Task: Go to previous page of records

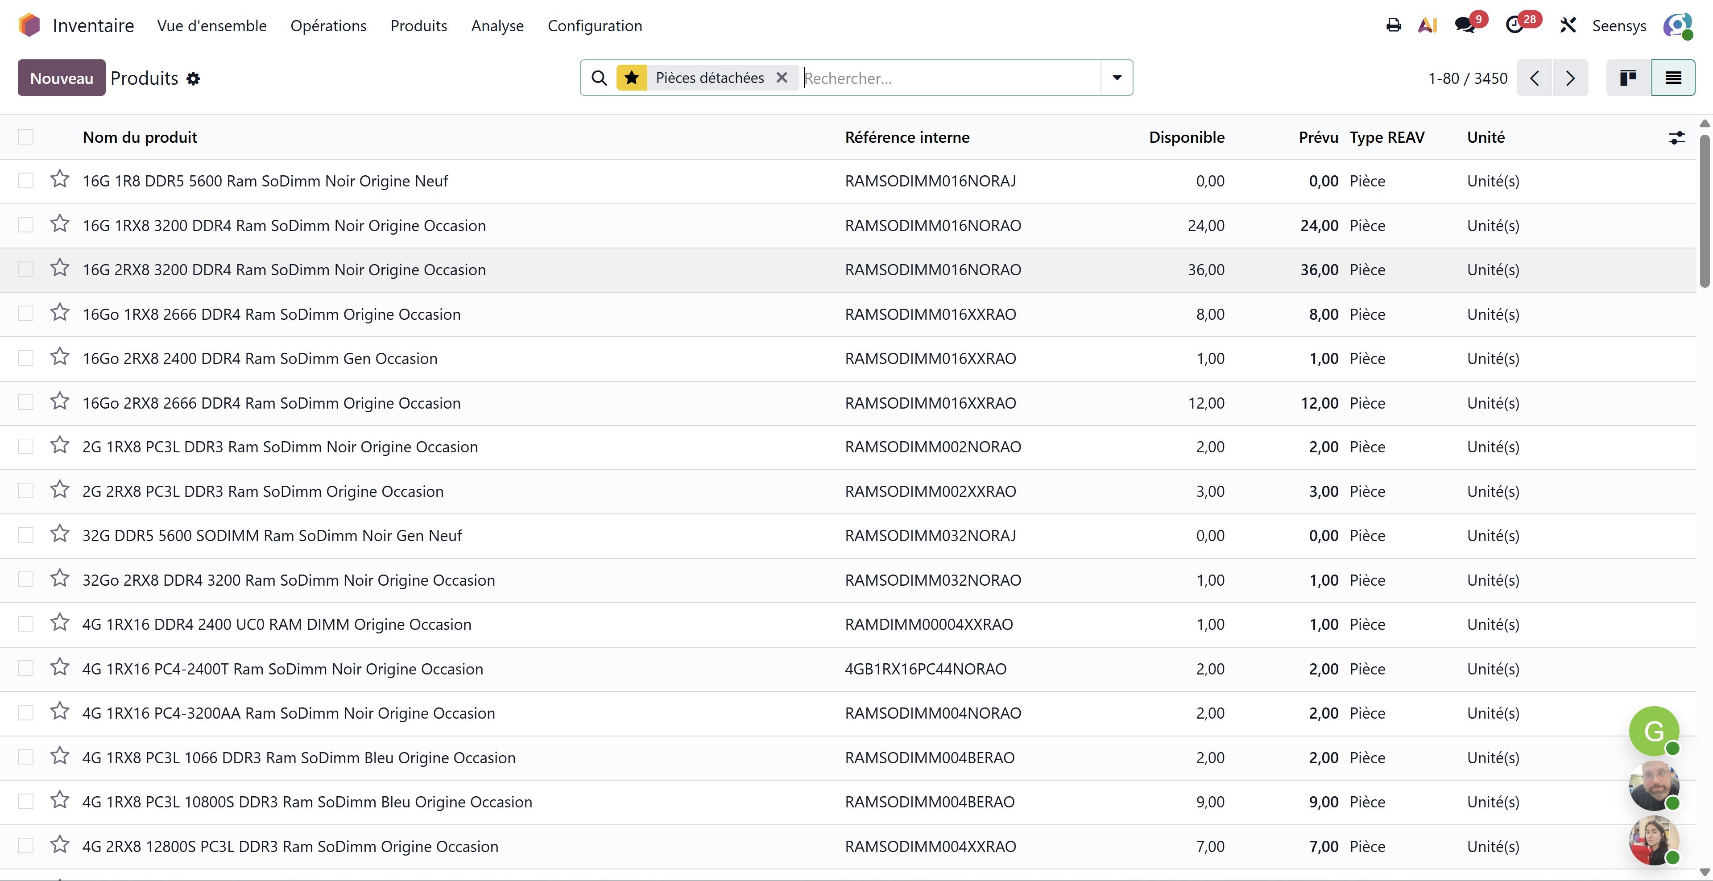Action: 1534,78
